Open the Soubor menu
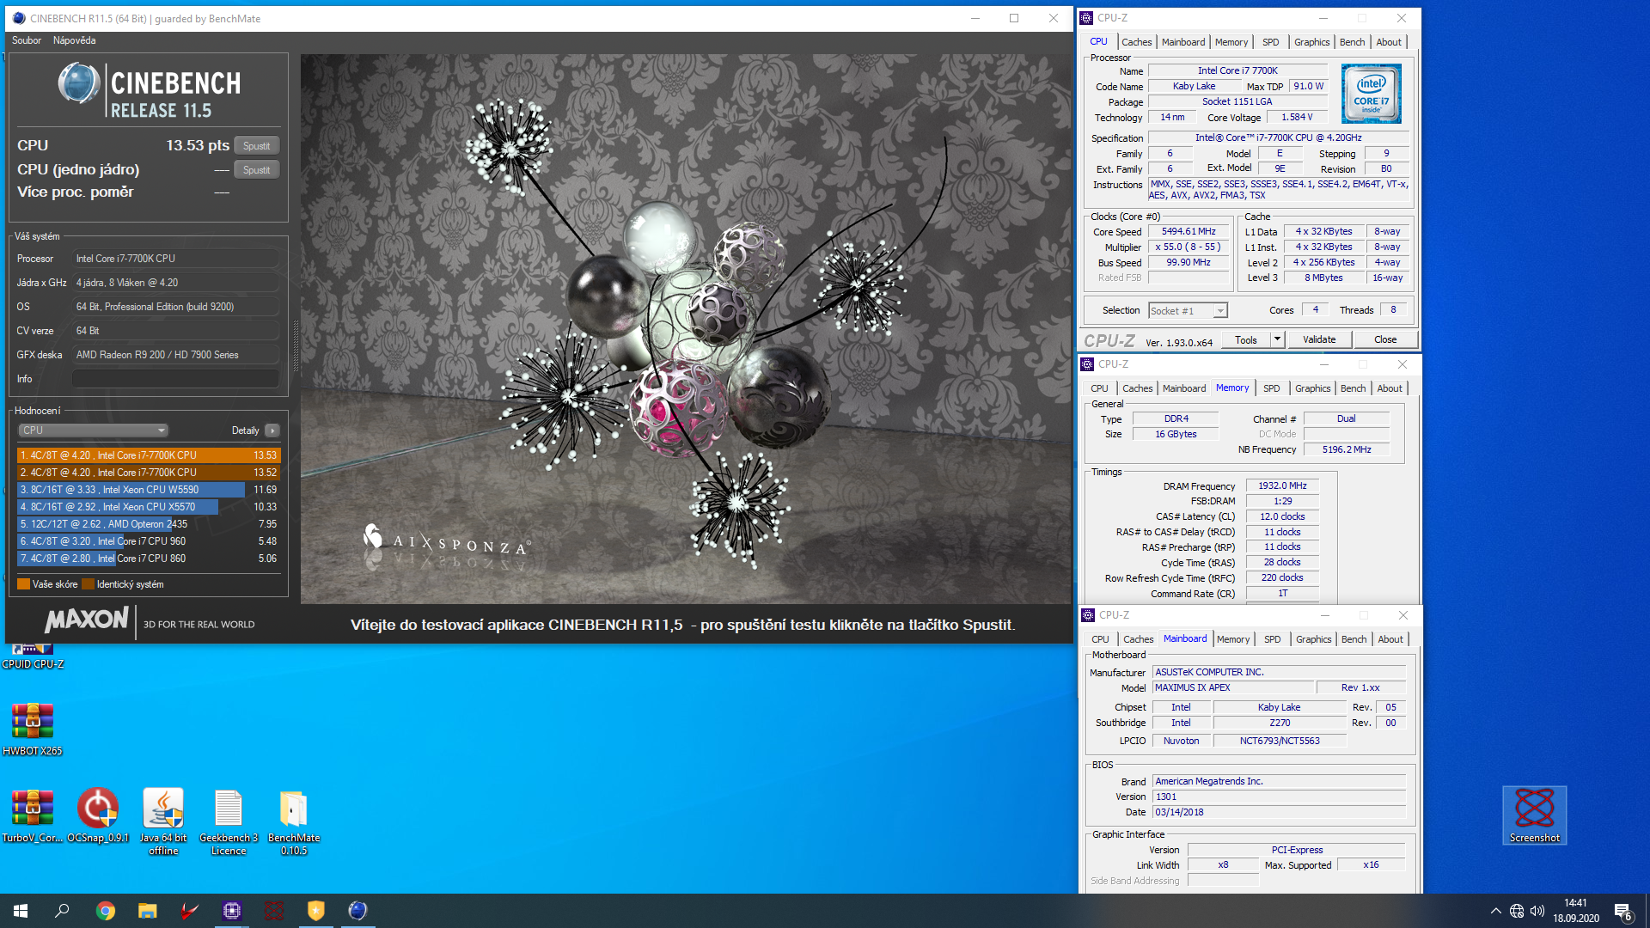 coord(27,40)
